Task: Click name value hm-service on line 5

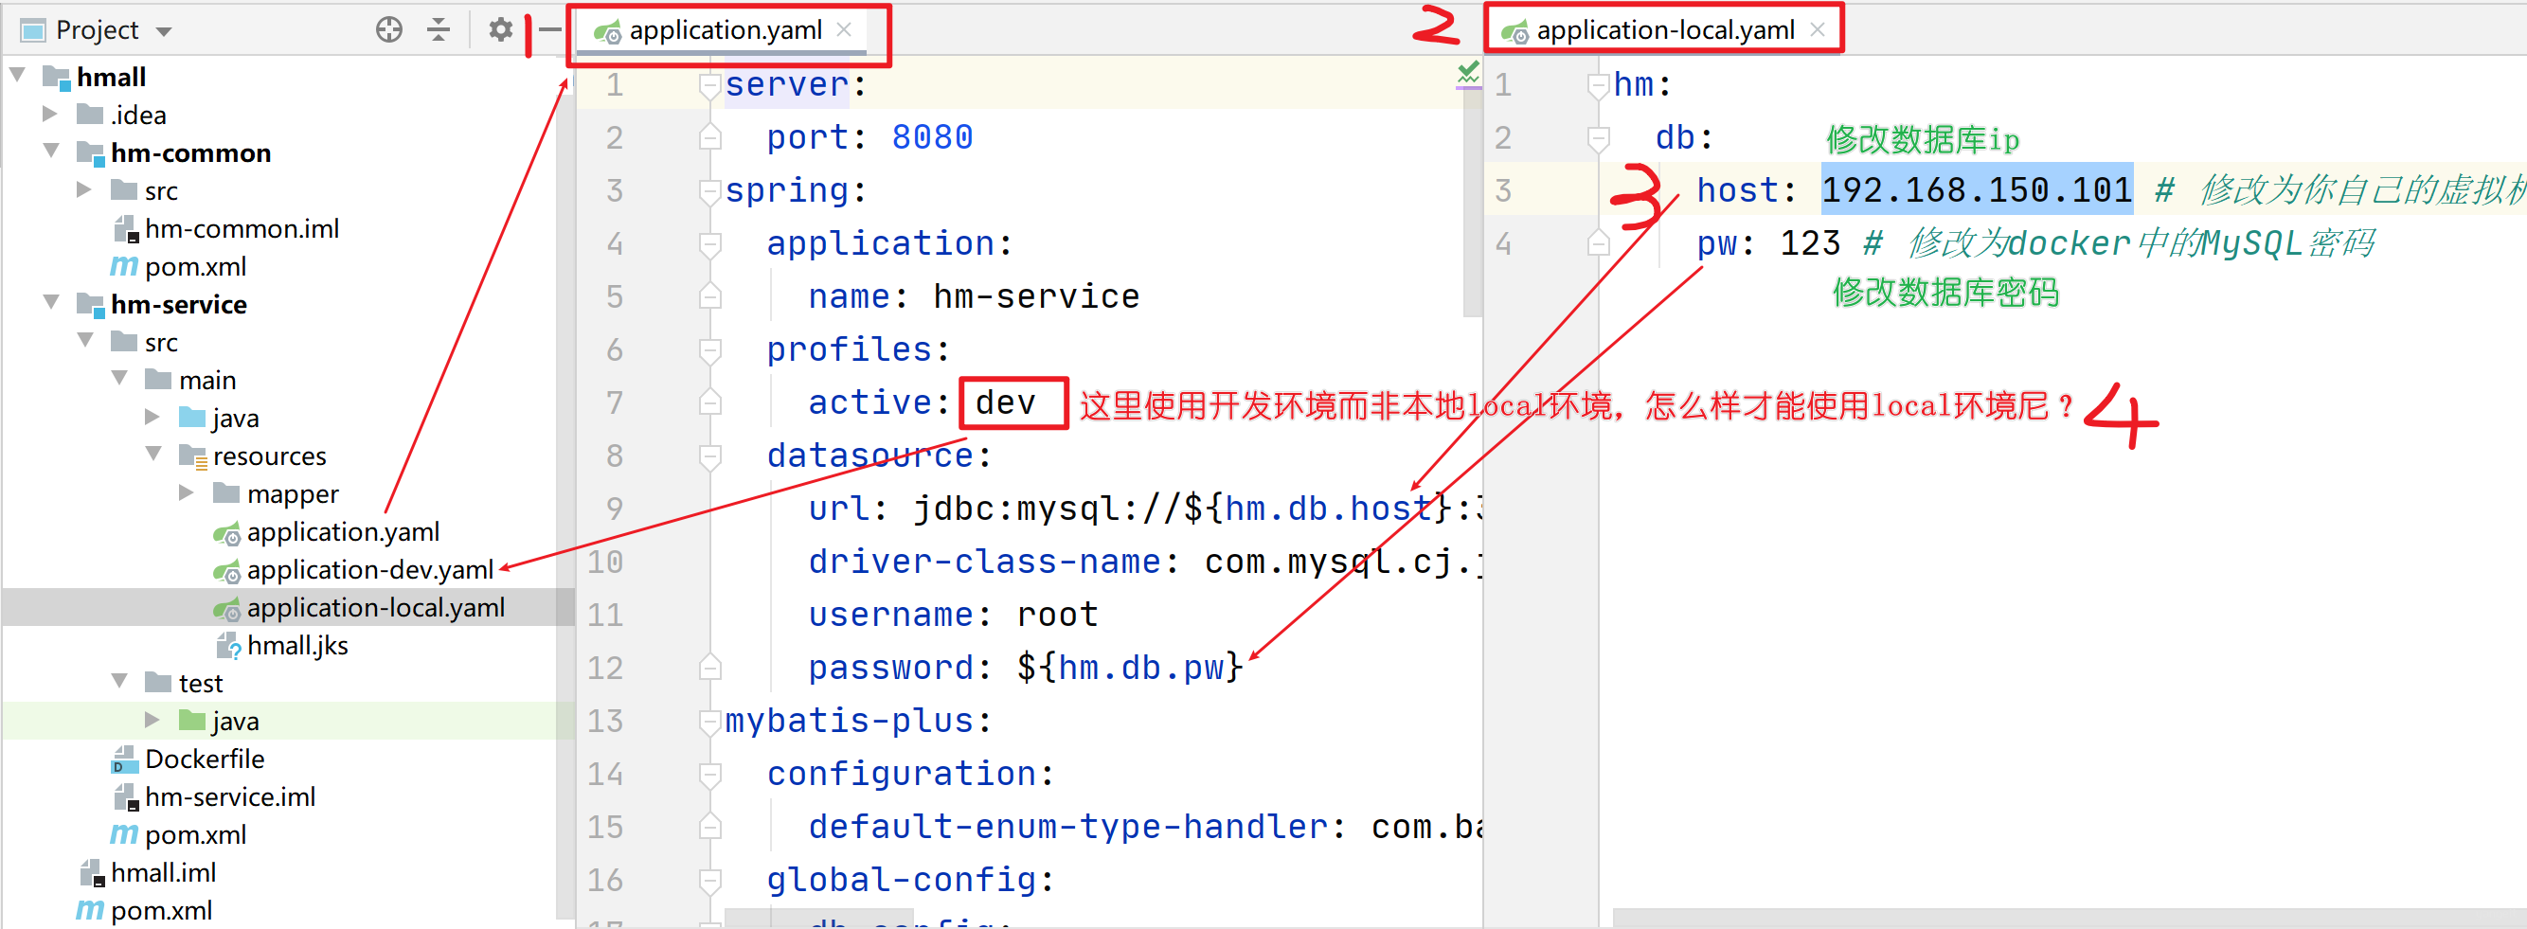Action: pos(1036,296)
